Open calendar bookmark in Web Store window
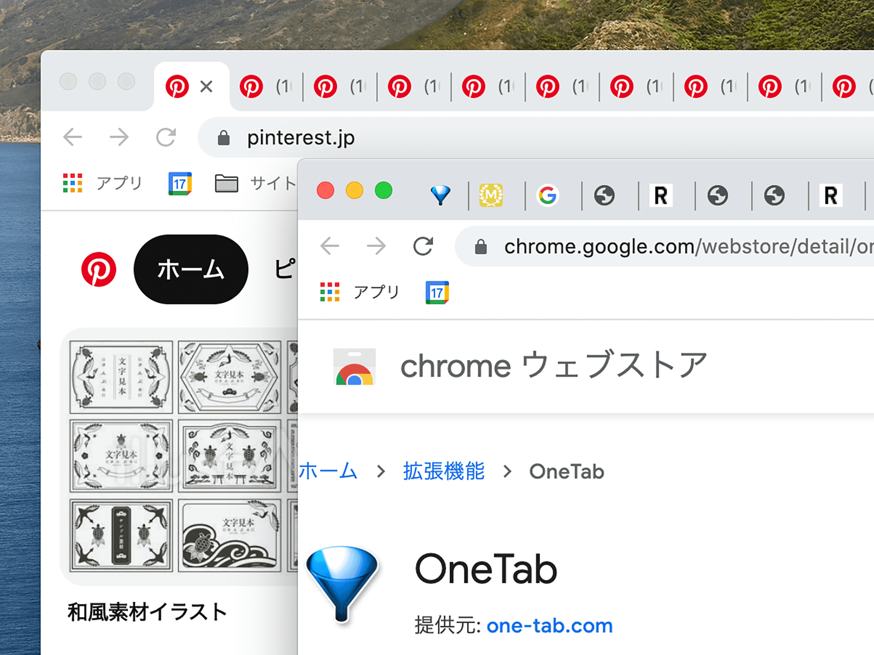The height and width of the screenshot is (655, 874). pos(437,293)
